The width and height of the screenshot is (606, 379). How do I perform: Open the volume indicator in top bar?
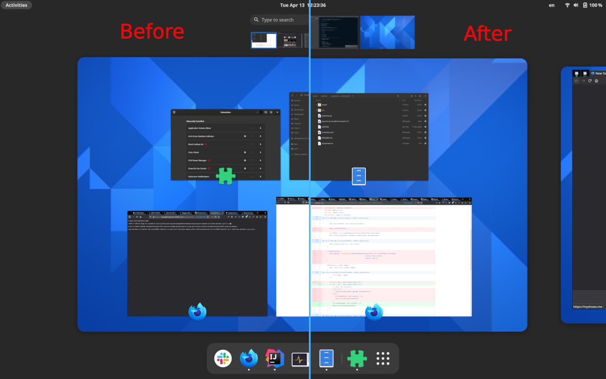pos(576,5)
